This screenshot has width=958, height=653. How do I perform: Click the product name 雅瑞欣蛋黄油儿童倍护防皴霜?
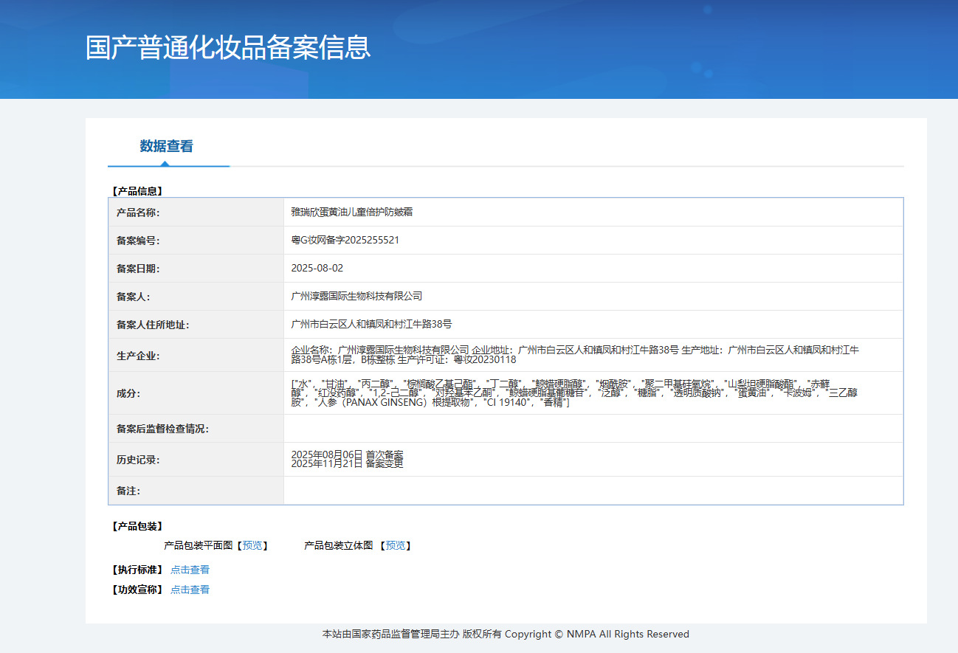click(351, 212)
